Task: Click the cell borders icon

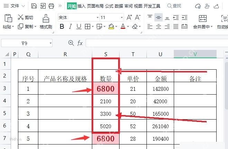Action: (87, 27)
